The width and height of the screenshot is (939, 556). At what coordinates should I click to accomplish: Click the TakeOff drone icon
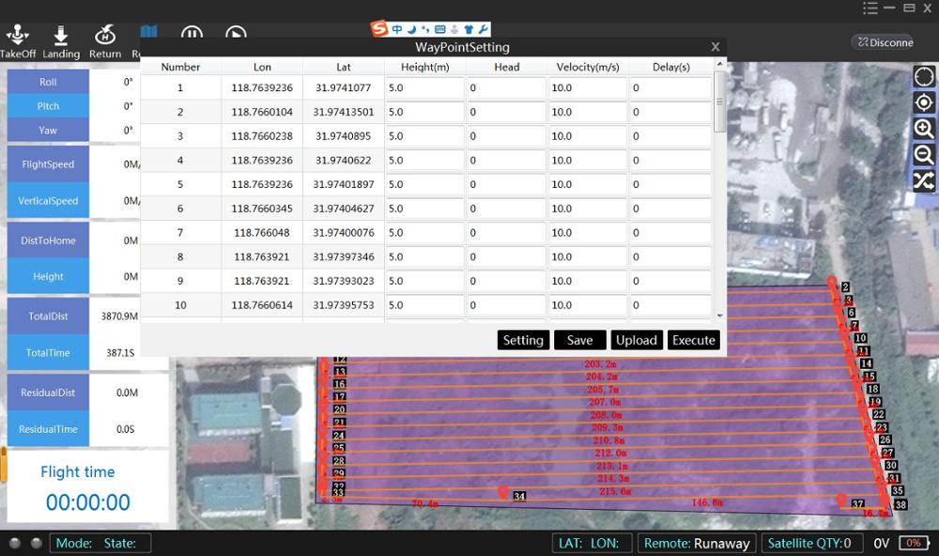point(17,35)
